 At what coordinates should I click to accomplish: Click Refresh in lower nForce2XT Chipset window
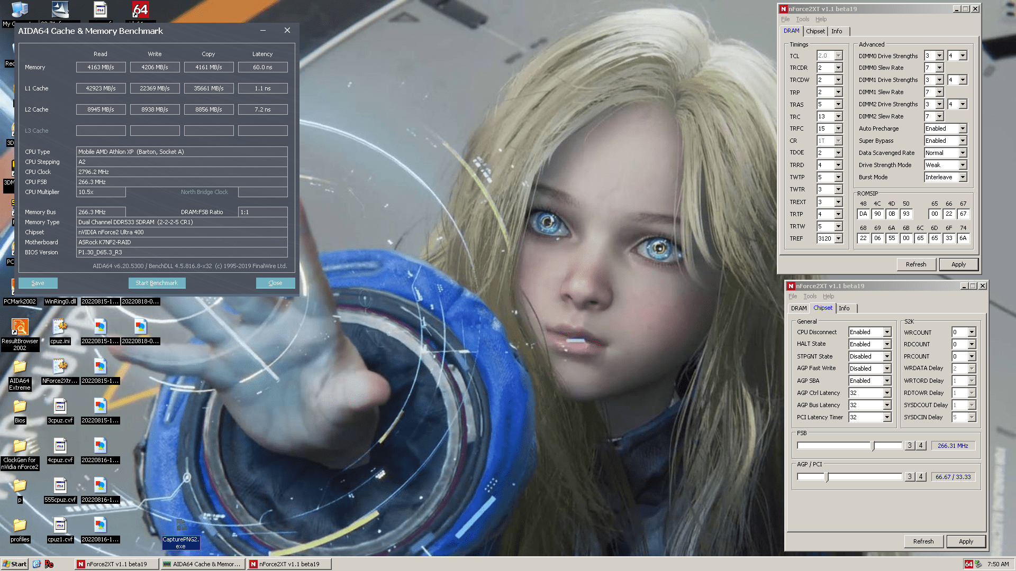tap(923, 541)
